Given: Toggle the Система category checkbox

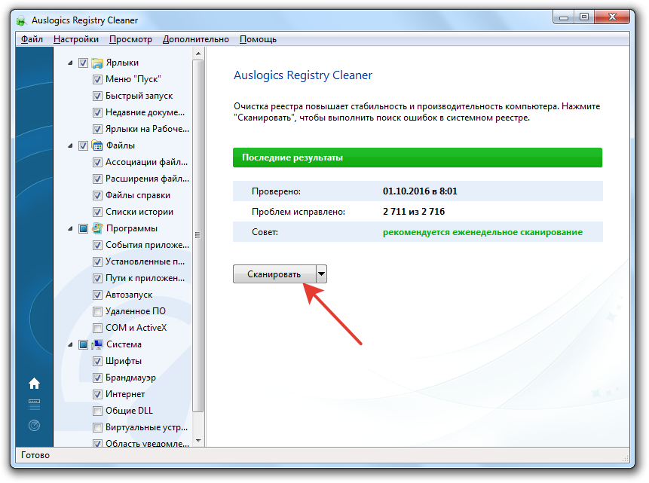Looking at the screenshot, I should [83, 344].
